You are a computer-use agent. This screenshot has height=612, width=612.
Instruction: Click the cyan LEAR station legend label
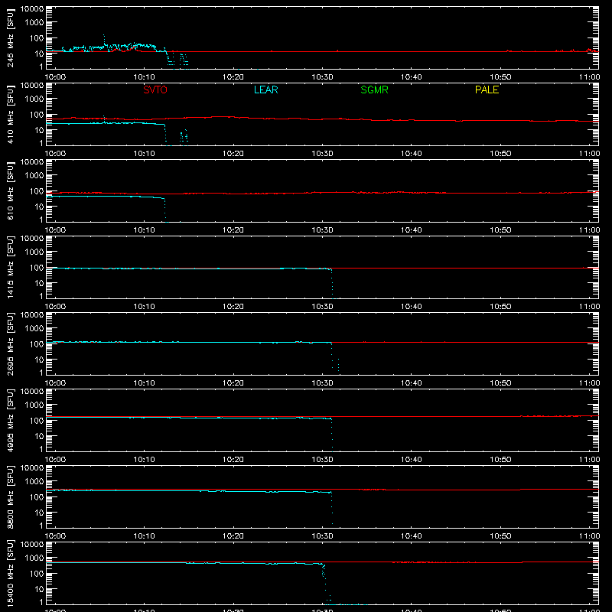pos(265,90)
